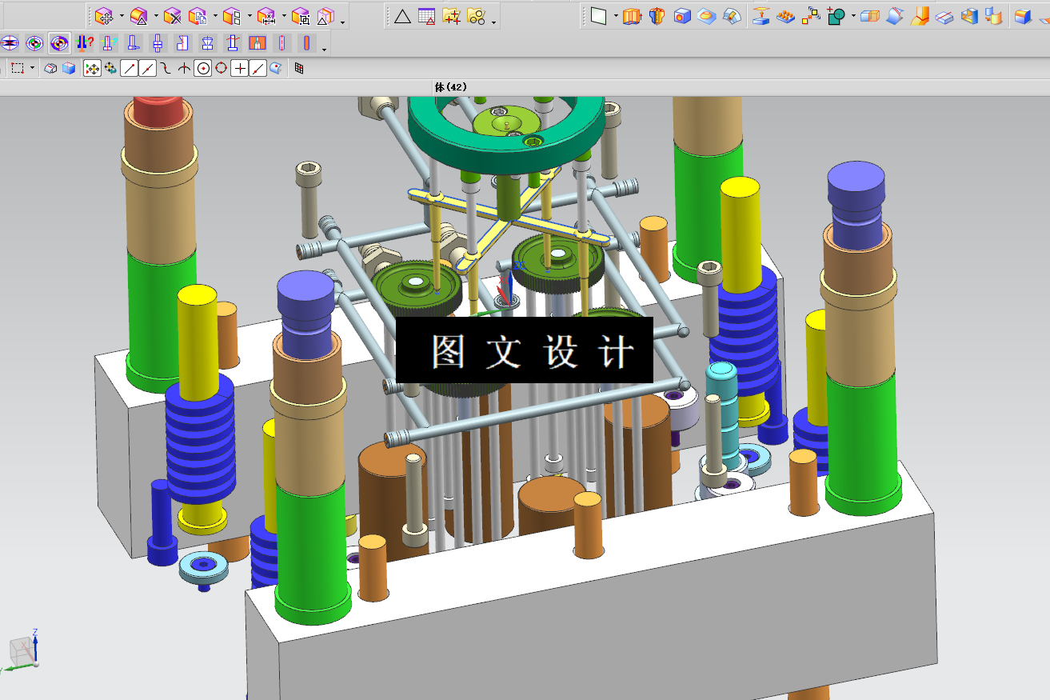Toggle the Quadrant Point snap option
The image size is (1050, 700).
(x=222, y=69)
